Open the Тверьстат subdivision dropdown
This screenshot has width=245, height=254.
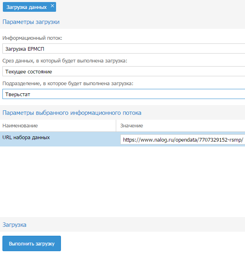tap(124, 94)
